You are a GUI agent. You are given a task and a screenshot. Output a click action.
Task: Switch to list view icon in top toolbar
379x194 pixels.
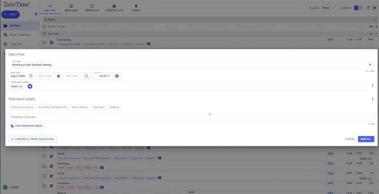374,8
